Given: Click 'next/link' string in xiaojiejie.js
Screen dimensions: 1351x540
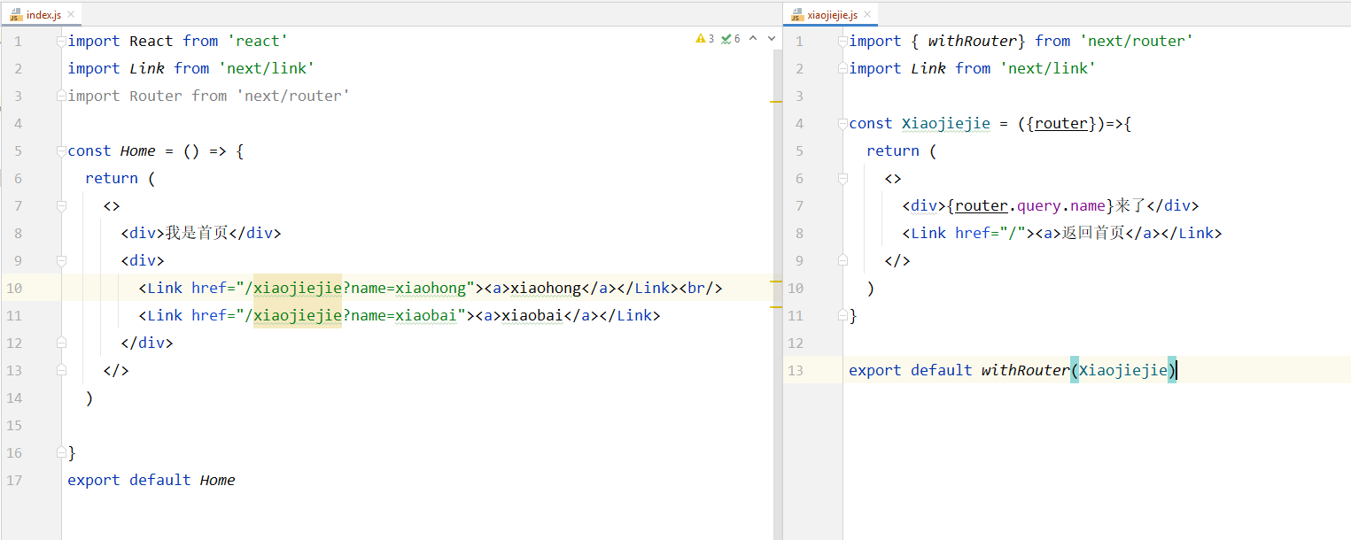Looking at the screenshot, I should coord(1048,68).
